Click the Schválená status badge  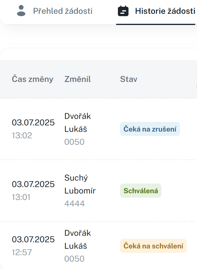[141, 191]
